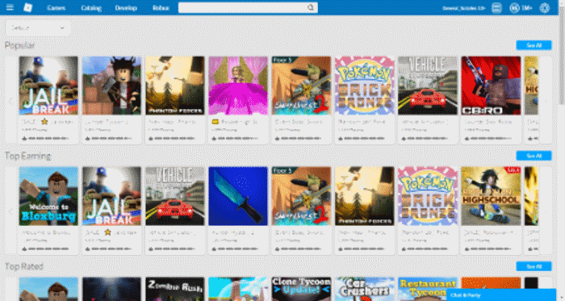Click the game title below Popular Jailbreak thumbnail
Screen dimensions: 565x301
click(x=48, y=122)
